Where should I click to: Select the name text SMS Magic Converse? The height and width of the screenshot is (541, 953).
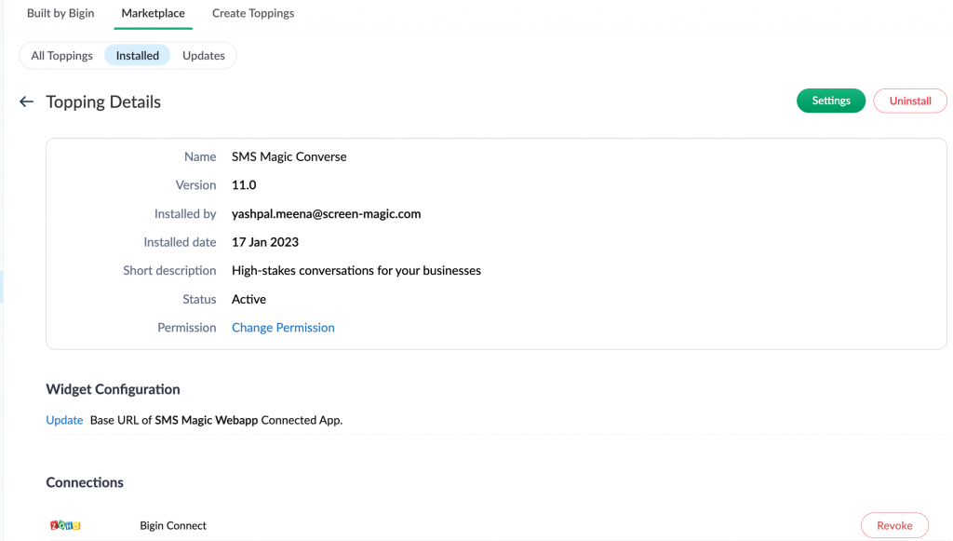tap(289, 156)
